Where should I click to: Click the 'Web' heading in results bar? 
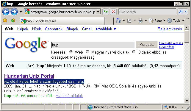point(10,66)
